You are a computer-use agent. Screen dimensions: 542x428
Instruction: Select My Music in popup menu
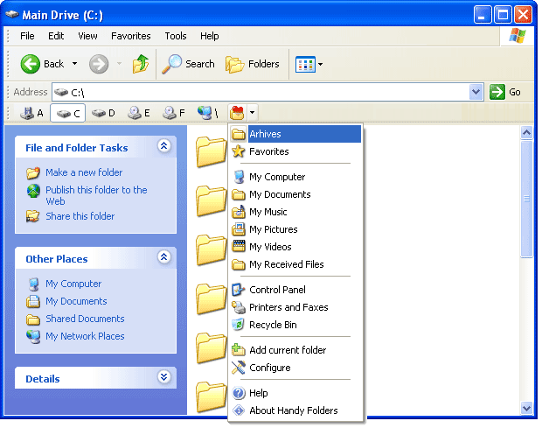295,212
